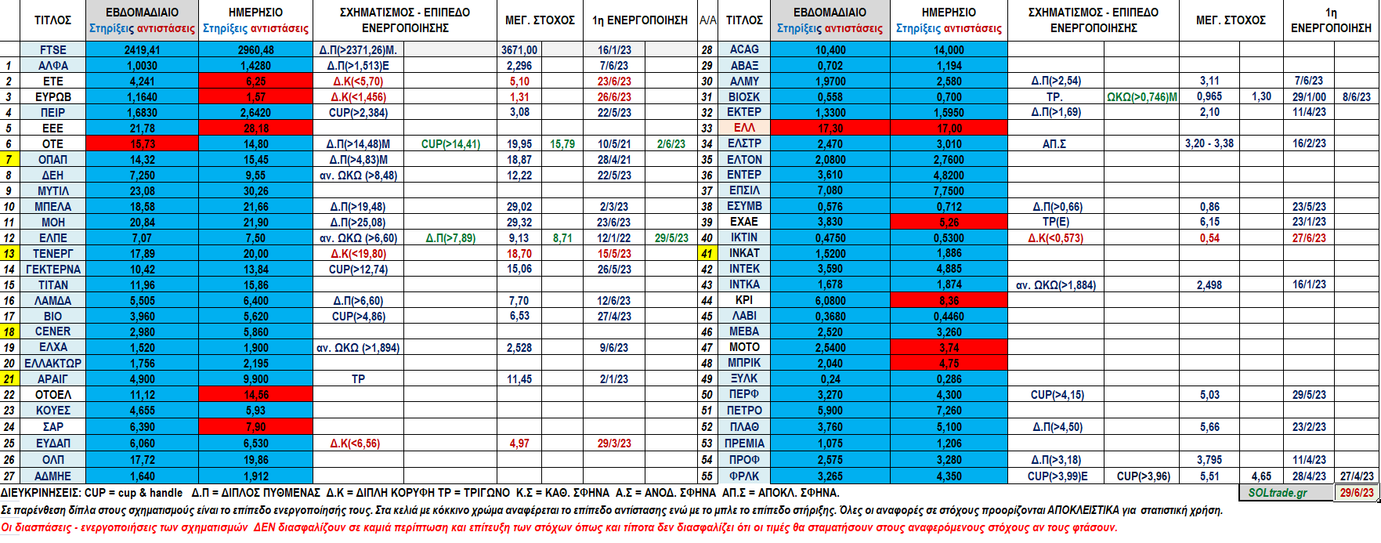Click the ΟΠΑΠ ticker cell
This screenshot has height=543, width=1381.
[x=52, y=160]
